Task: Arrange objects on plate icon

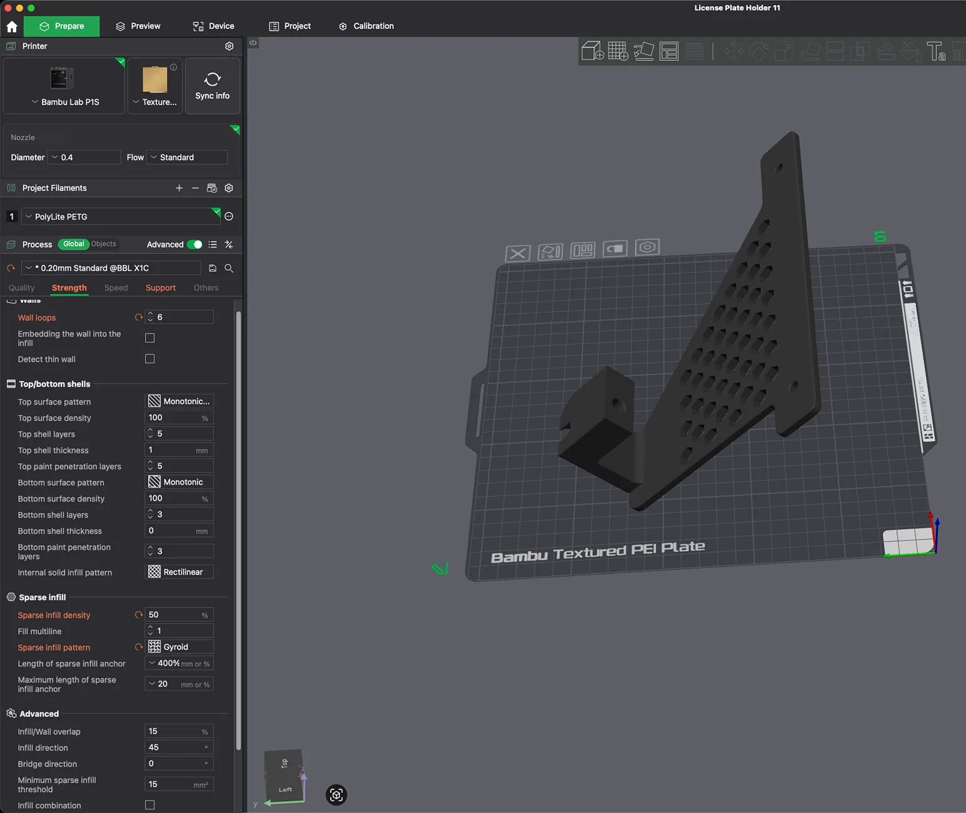Action: 583,251
